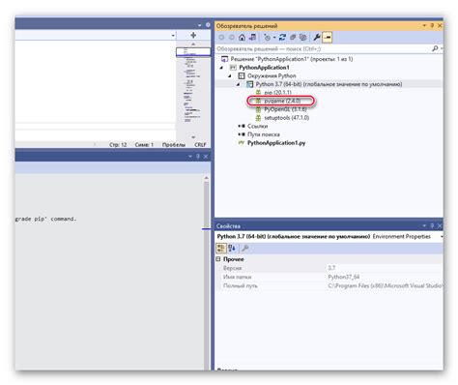The image size is (458, 385).
Task: Select the Имя папки property row
Action: tap(329, 277)
